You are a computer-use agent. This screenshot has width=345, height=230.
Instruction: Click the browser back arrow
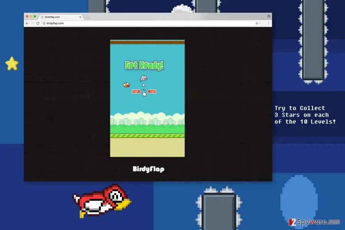27,23
